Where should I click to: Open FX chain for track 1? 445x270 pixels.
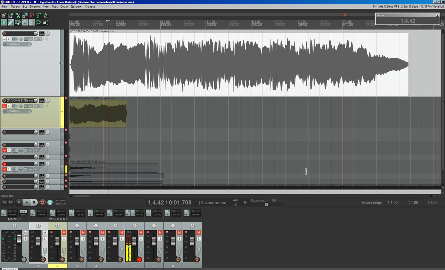tap(14, 39)
